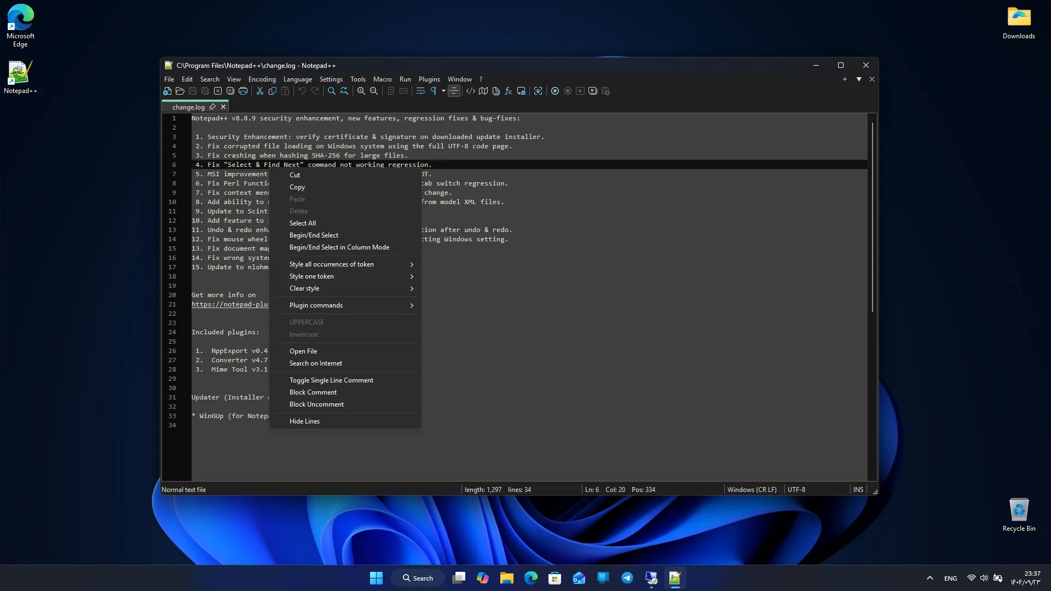This screenshot has width=1051, height=591.
Task: Click the New file toolbar icon
Action: click(x=168, y=91)
